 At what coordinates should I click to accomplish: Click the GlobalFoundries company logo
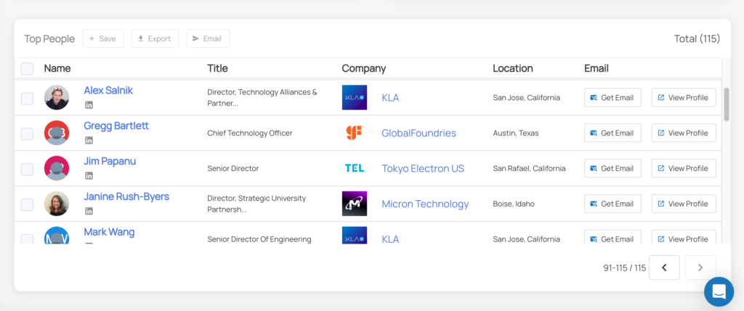tap(354, 133)
